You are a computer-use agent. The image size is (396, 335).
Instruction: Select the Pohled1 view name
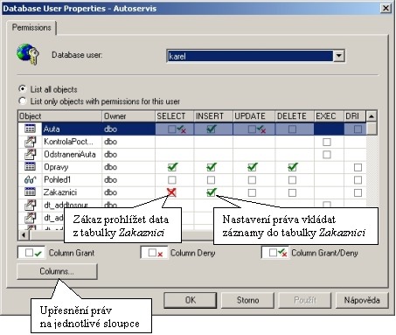coord(57,179)
